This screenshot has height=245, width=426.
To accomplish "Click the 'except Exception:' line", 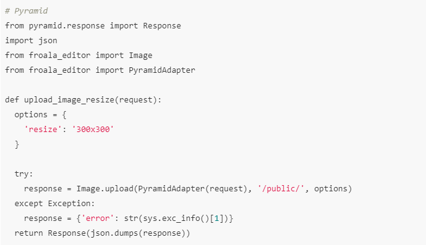I will pos(54,204).
